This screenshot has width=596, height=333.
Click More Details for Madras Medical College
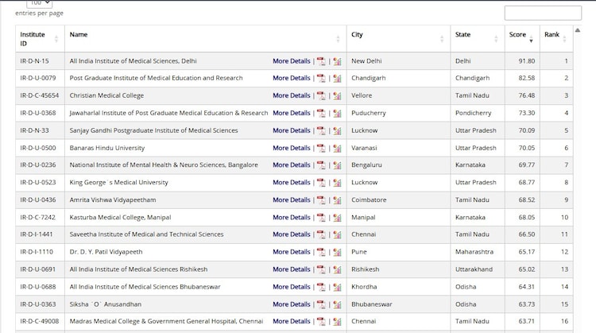click(x=291, y=322)
